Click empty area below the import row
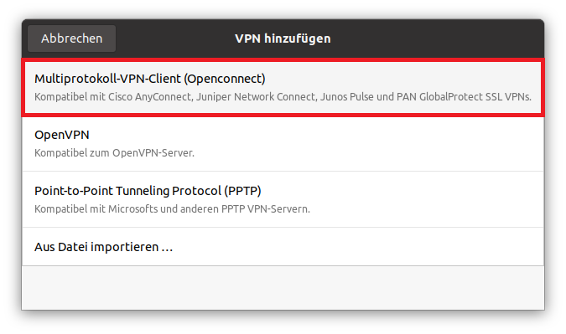 (x=283, y=287)
